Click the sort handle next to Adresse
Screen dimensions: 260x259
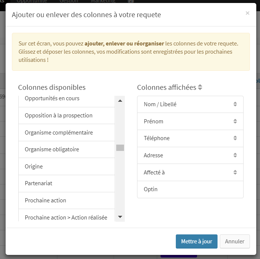[235, 155]
